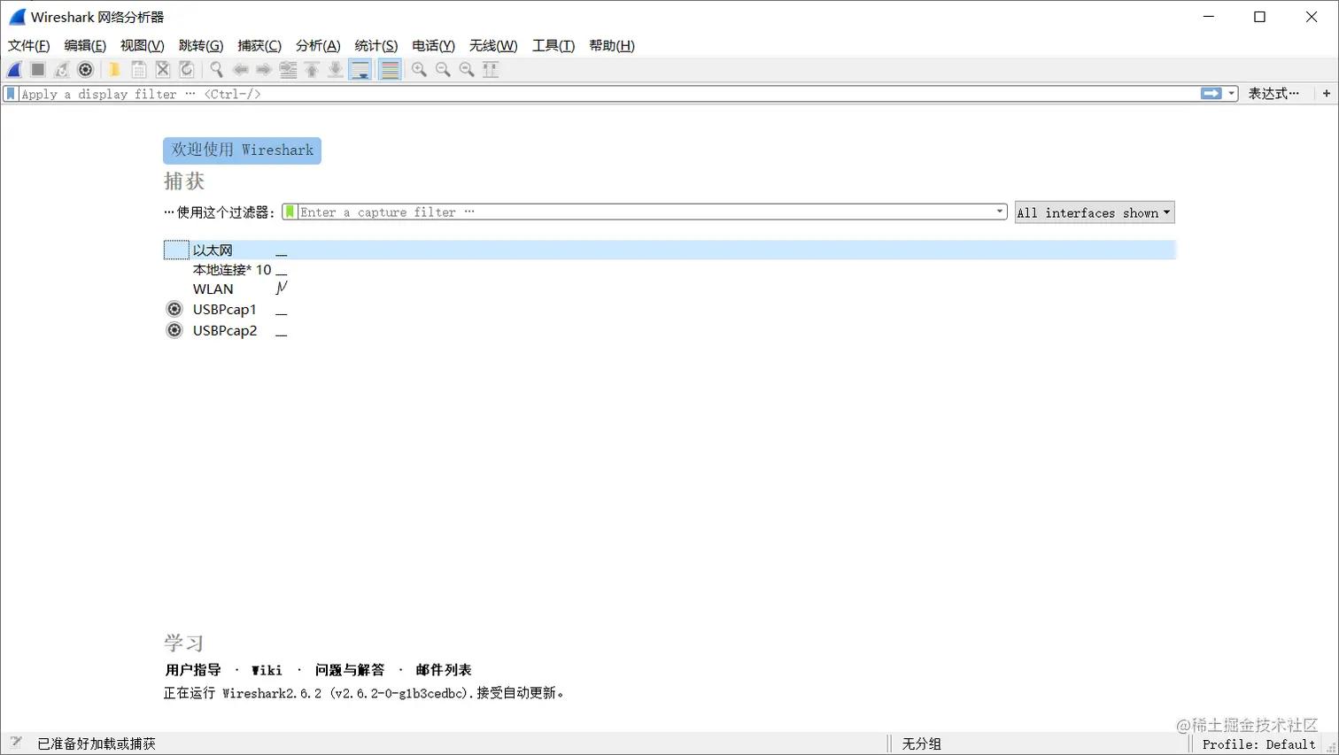
Task: Select the 以太网 interface row
Action: [669, 250]
